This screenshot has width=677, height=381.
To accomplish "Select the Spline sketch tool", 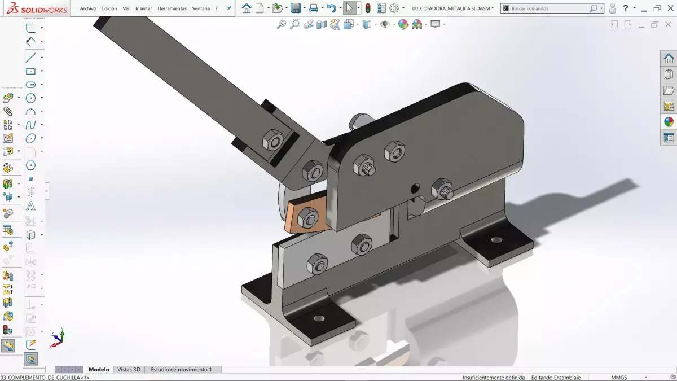I will [x=31, y=125].
